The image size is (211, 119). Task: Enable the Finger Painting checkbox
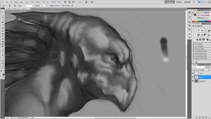tap(61, 6)
